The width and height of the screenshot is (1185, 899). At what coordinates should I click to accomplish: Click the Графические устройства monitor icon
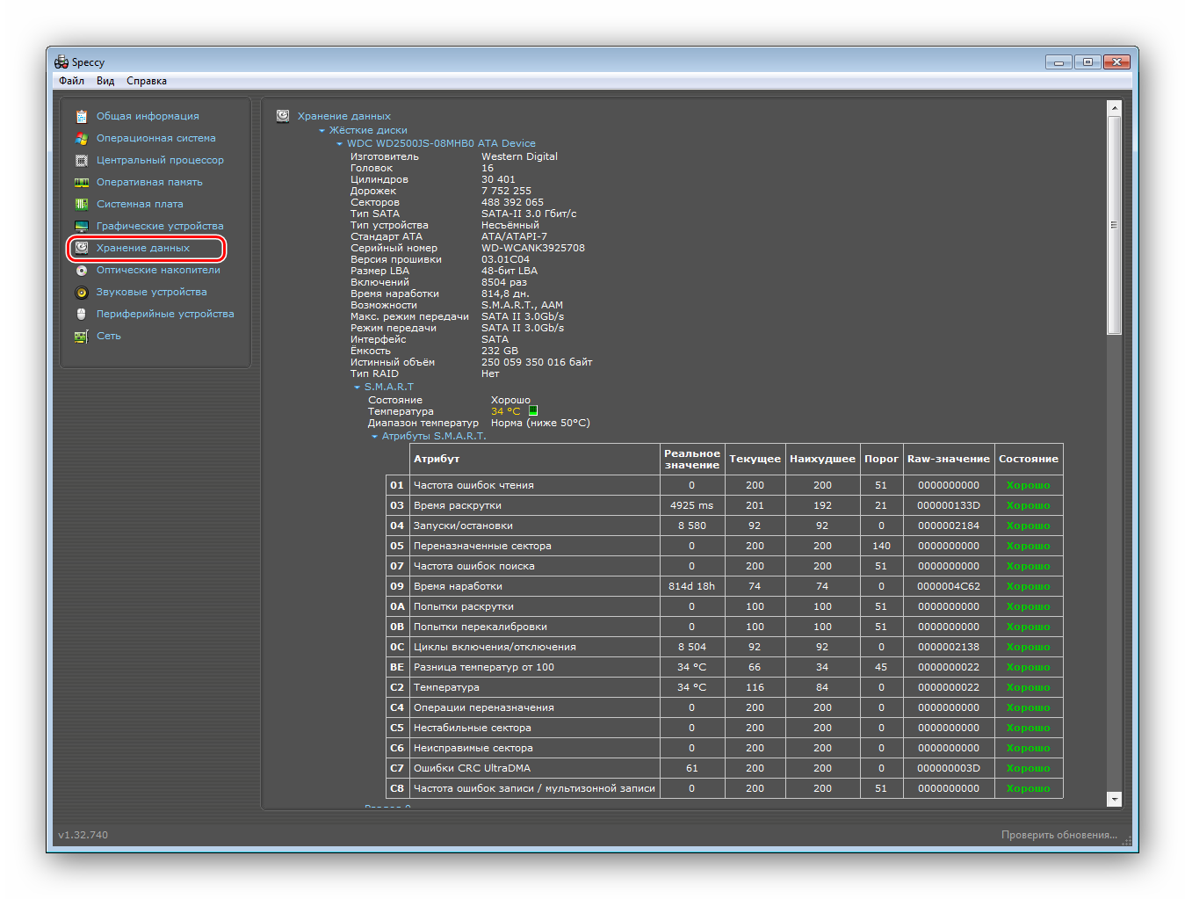coord(82,226)
